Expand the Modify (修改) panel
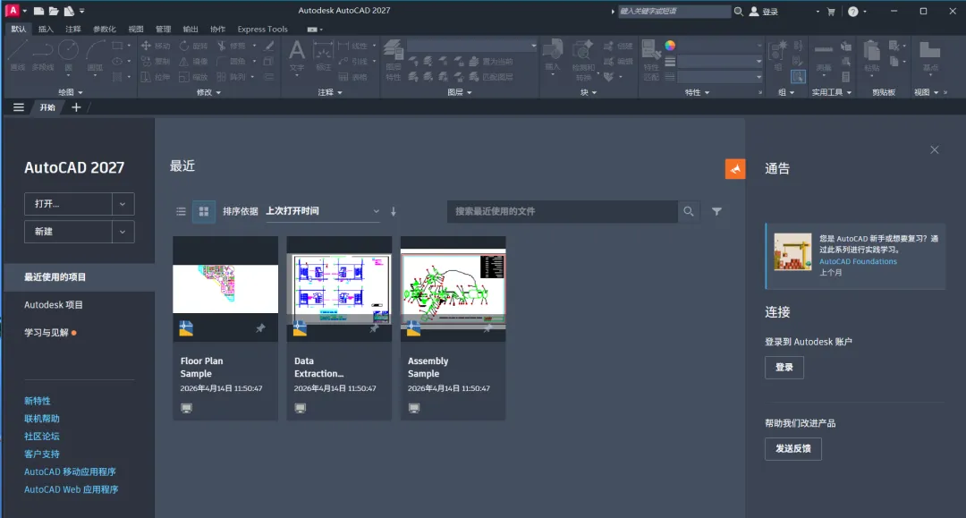The height and width of the screenshot is (518, 966). pyautogui.click(x=208, y=92)
